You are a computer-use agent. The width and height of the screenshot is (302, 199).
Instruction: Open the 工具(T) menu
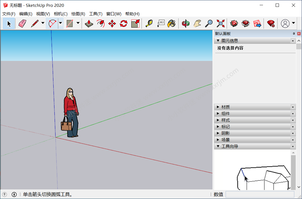(x=96, y=14)
